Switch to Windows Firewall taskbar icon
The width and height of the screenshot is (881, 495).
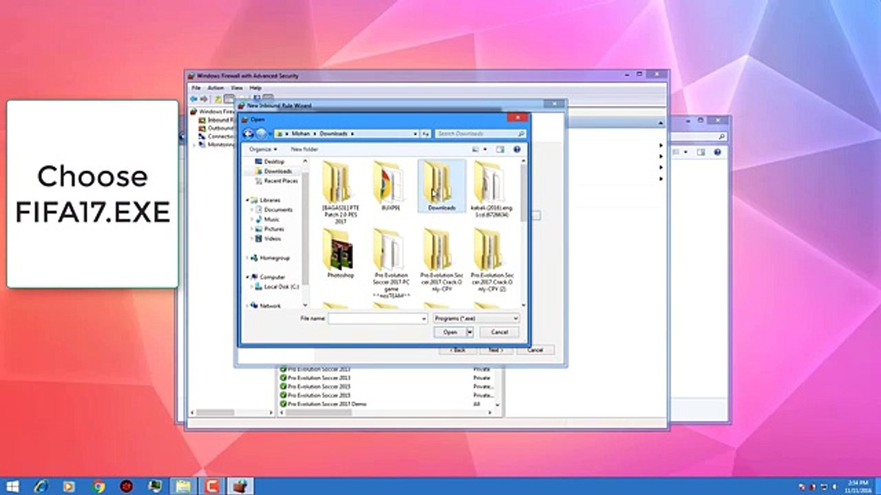click(240, 486)
